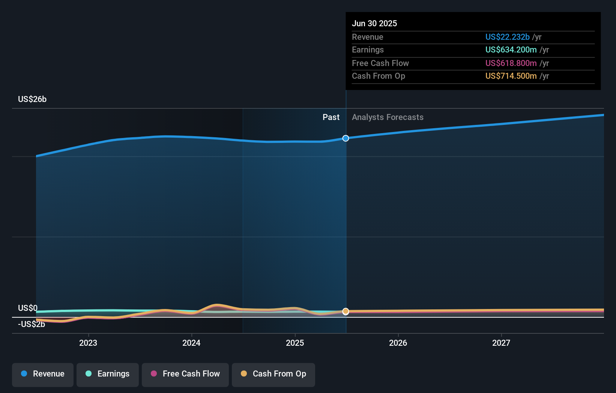Image resolution: width=616 pixels, height=393 pixels.
Task: Click the US$0 y-axis label
Action: tap(28, 308)
